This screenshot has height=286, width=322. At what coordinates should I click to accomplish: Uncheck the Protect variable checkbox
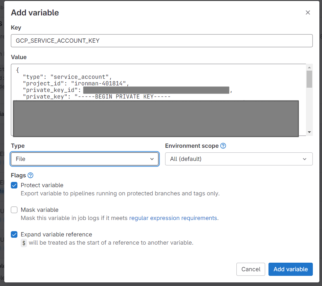click(14, 185)
